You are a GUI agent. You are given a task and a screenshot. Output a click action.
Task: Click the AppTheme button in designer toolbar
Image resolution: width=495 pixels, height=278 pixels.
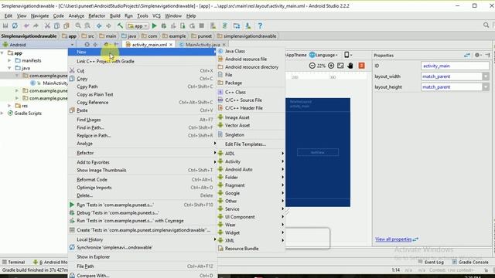tap(296, 55)
